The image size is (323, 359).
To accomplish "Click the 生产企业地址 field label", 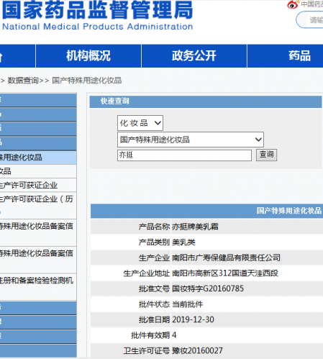I will pos(147,273).
